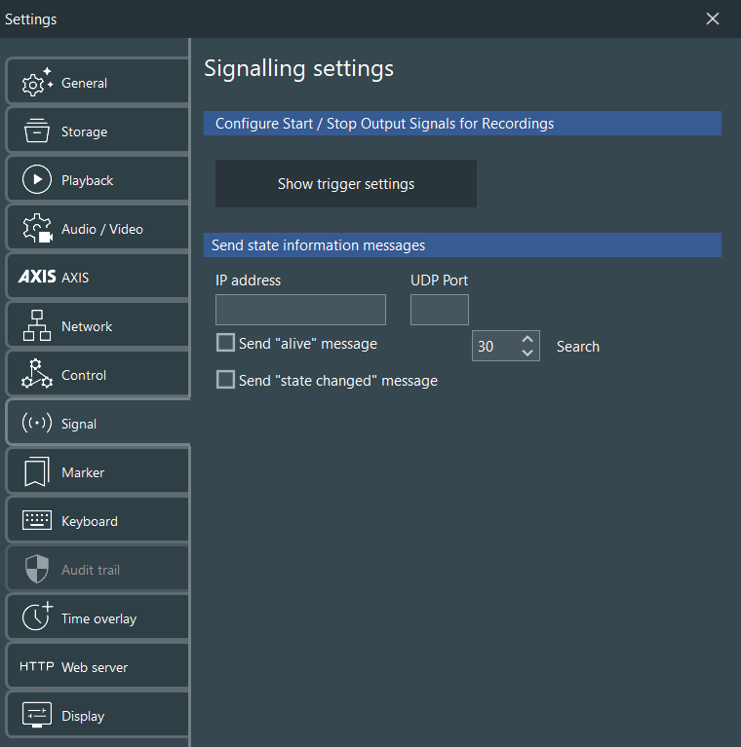
Task: Click the Signalling settings heading
Action: tap(298, 68)
